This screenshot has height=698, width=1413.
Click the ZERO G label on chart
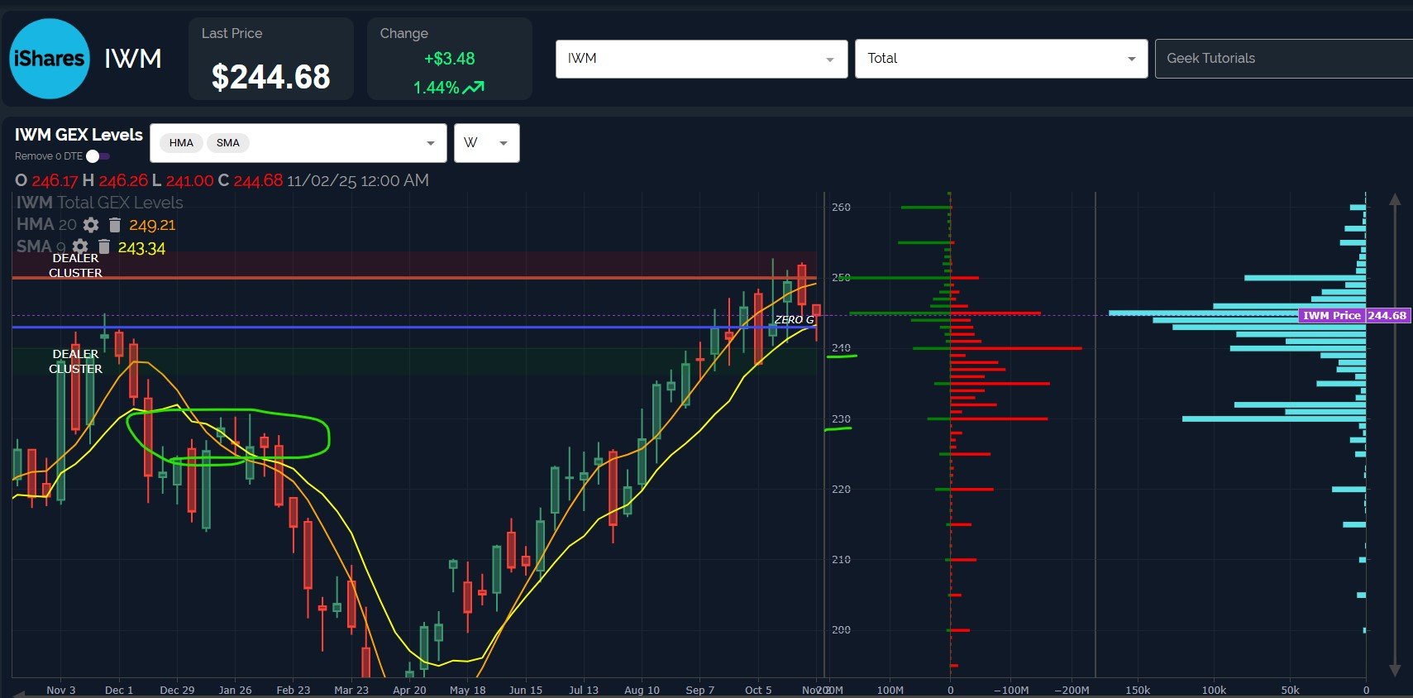(x=794, y=320)
